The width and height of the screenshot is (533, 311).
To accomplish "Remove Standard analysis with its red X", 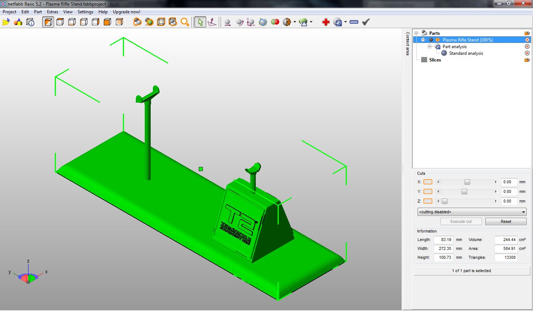I will [527, 53].
